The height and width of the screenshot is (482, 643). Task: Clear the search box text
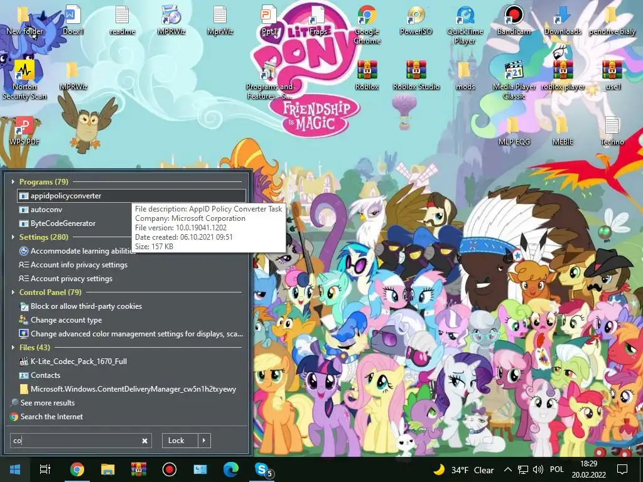(x=145, y=441)
